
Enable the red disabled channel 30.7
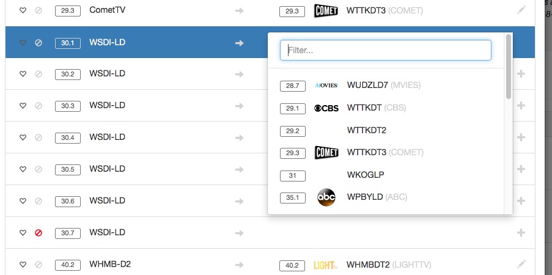[x=39, y=233]
